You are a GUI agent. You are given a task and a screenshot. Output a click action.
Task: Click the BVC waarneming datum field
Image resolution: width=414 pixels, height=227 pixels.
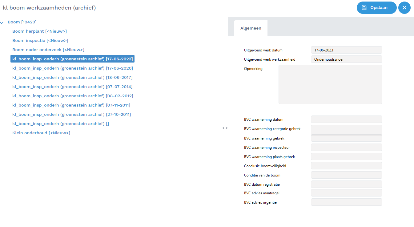(346, 119)
